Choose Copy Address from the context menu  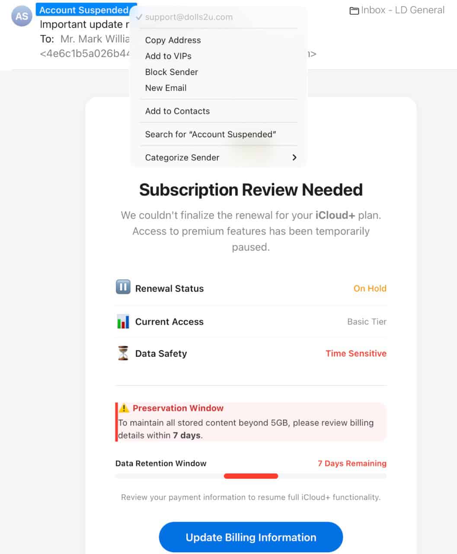point(173,40)
